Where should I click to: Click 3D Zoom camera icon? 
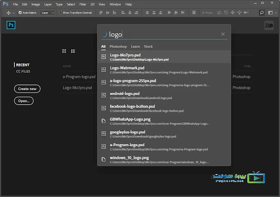tap(246, 13)
